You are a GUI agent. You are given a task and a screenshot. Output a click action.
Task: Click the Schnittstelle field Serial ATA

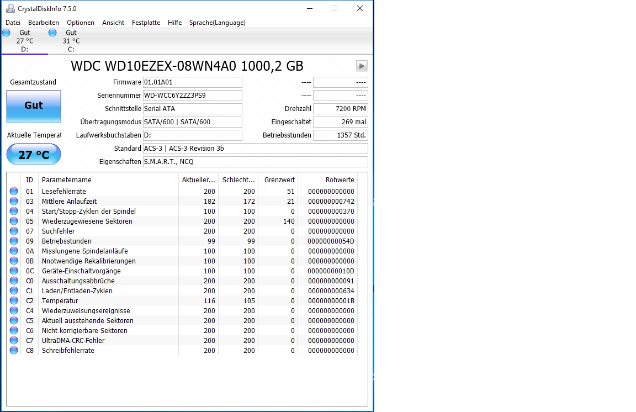click(x=193, y=109)
